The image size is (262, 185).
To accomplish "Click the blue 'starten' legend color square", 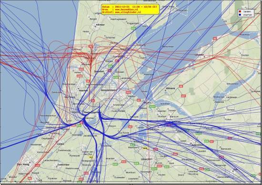I will [x=240, y=15].
